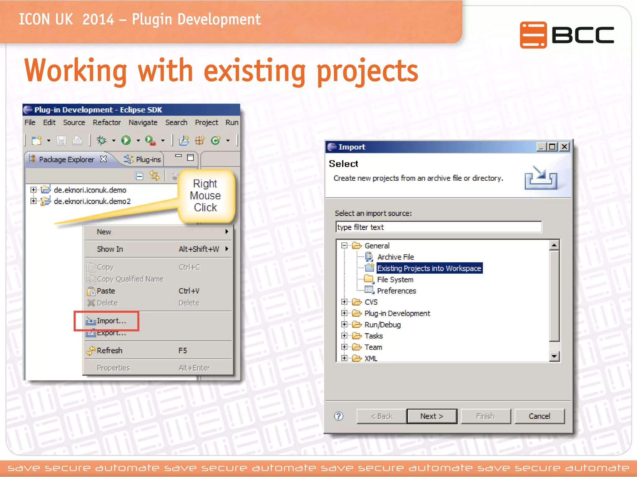Open the Search menu
Image resolution: width=637 pixels, height=477 pixels.
tap(176, 122)
